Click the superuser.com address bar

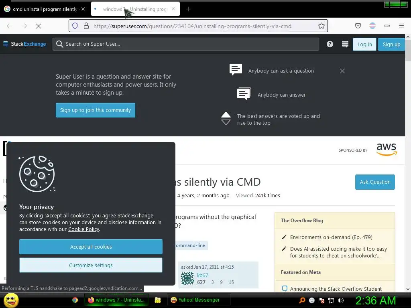pyautogui.click(x=198, y=26)
